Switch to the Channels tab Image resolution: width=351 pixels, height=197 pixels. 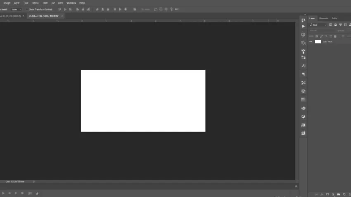(x=323, y=18)
